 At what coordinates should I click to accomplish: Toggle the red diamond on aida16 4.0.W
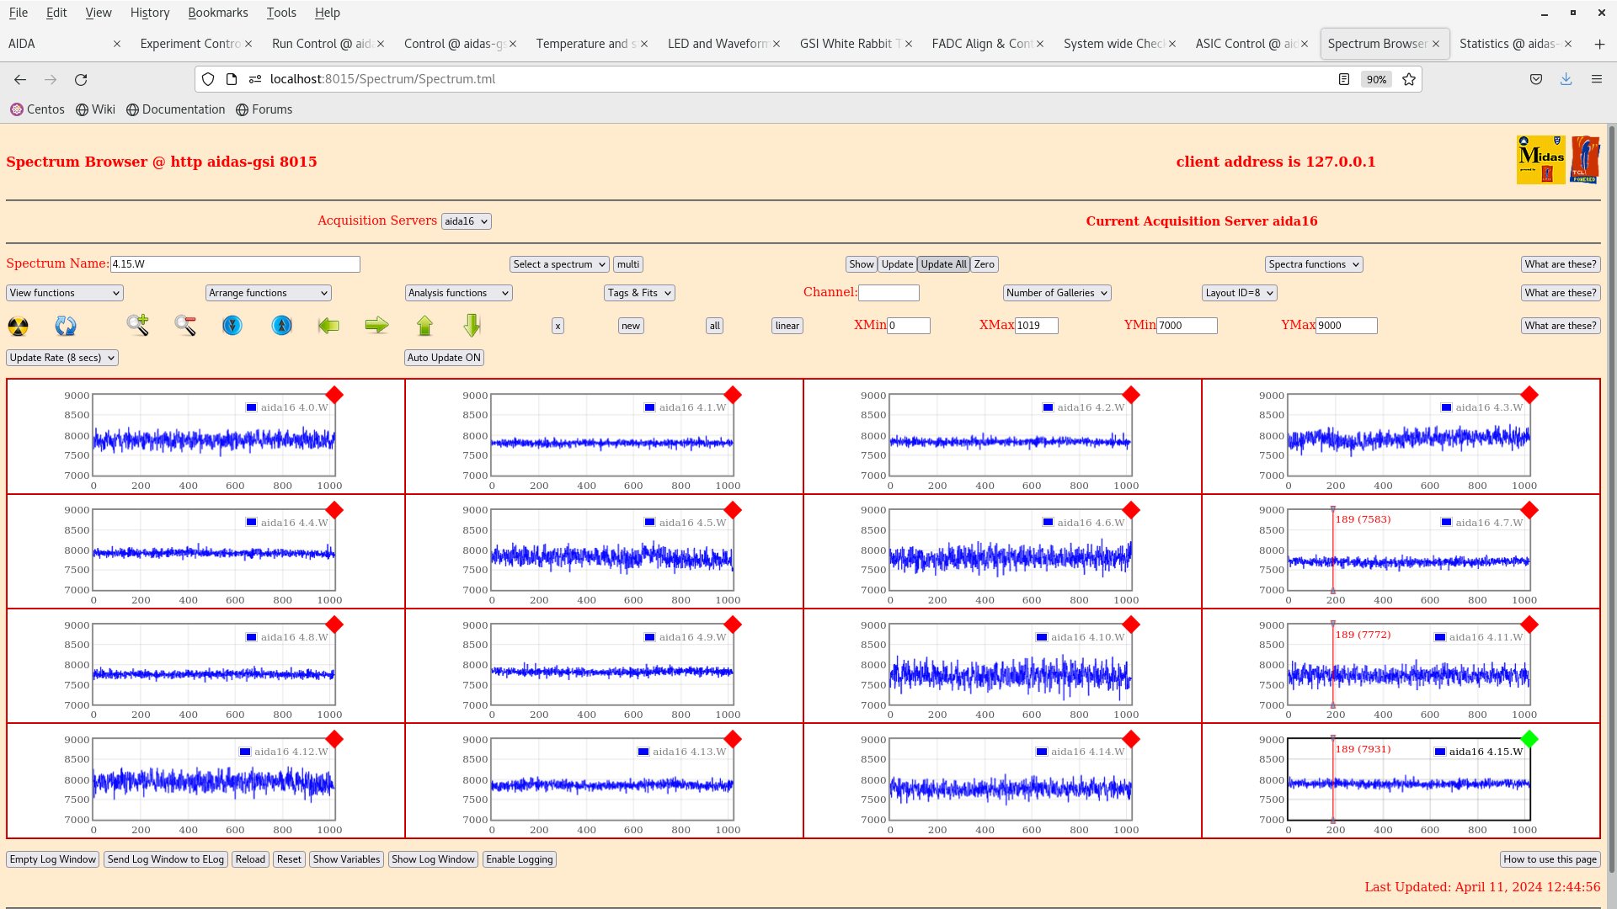[334, 395]
